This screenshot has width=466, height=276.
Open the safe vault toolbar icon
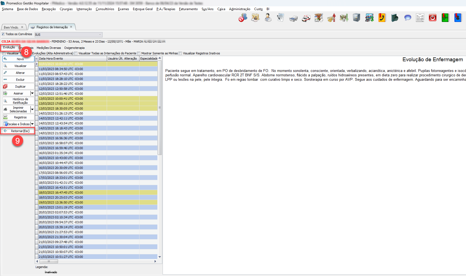click(357, 18)
